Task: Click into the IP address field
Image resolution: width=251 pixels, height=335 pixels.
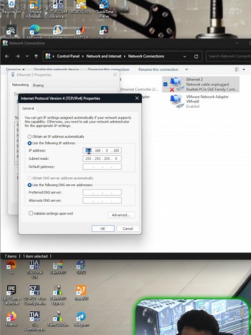Action: pyautogui.click(x=102, y=151)
